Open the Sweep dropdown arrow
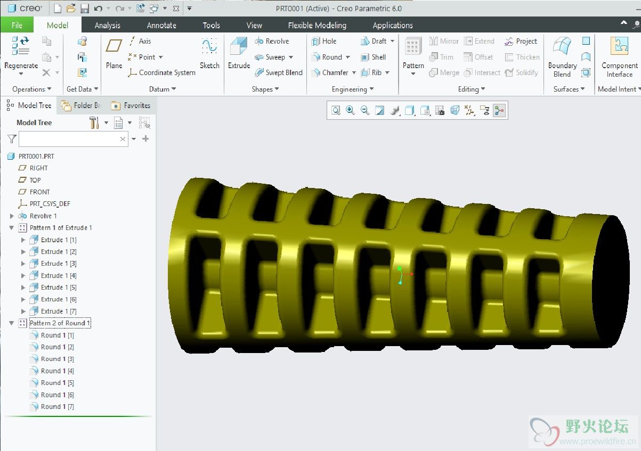The image size is (641, 451). 291,57
